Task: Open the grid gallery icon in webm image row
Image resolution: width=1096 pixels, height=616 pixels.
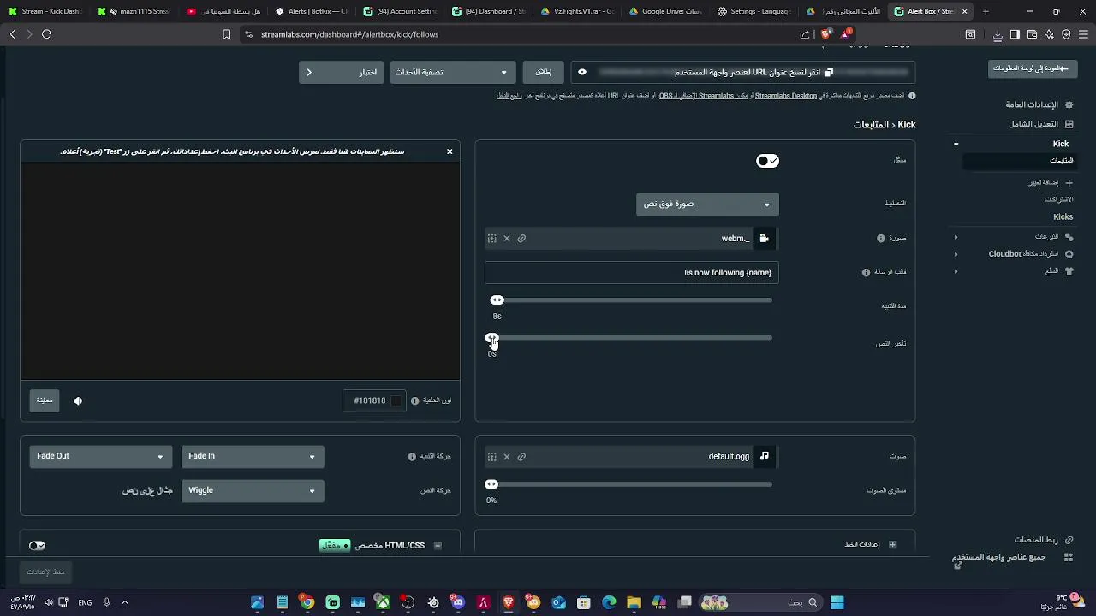Action: [491, 239]
